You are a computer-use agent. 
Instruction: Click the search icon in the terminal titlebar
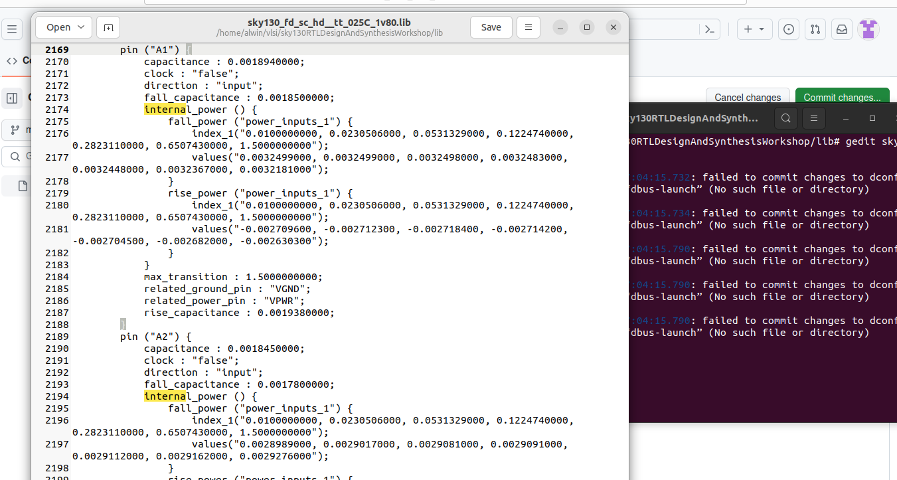(785, 118)
